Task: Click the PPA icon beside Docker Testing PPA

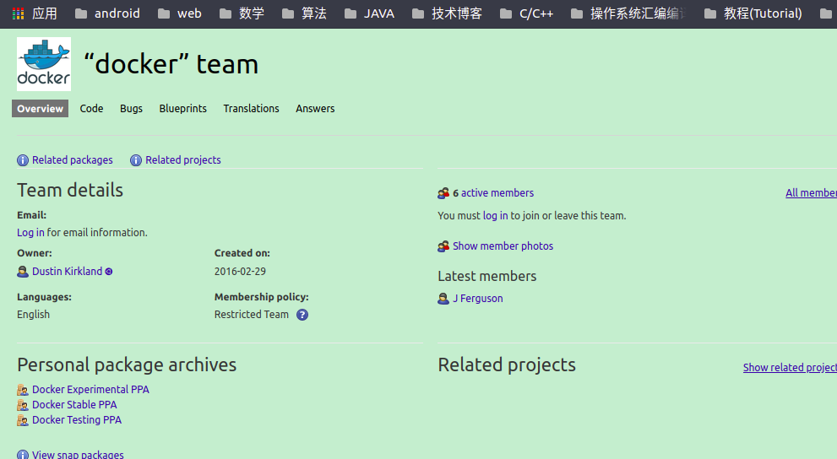Action: 23,420
